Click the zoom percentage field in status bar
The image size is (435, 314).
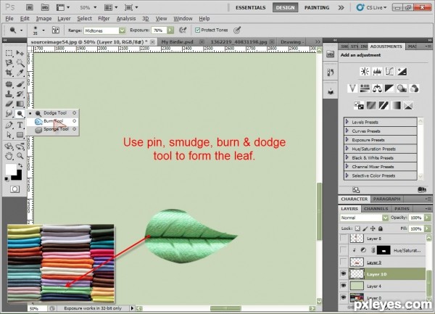[37, 308]
